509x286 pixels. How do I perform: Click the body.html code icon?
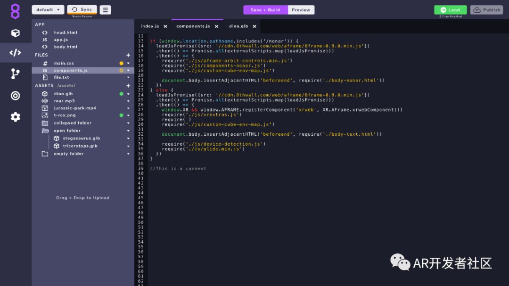(x=45, y=47)
